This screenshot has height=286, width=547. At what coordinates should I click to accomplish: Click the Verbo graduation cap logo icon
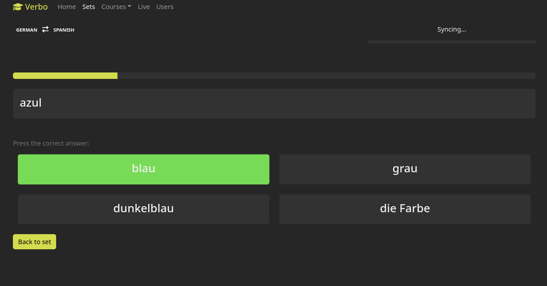(17, 6)
